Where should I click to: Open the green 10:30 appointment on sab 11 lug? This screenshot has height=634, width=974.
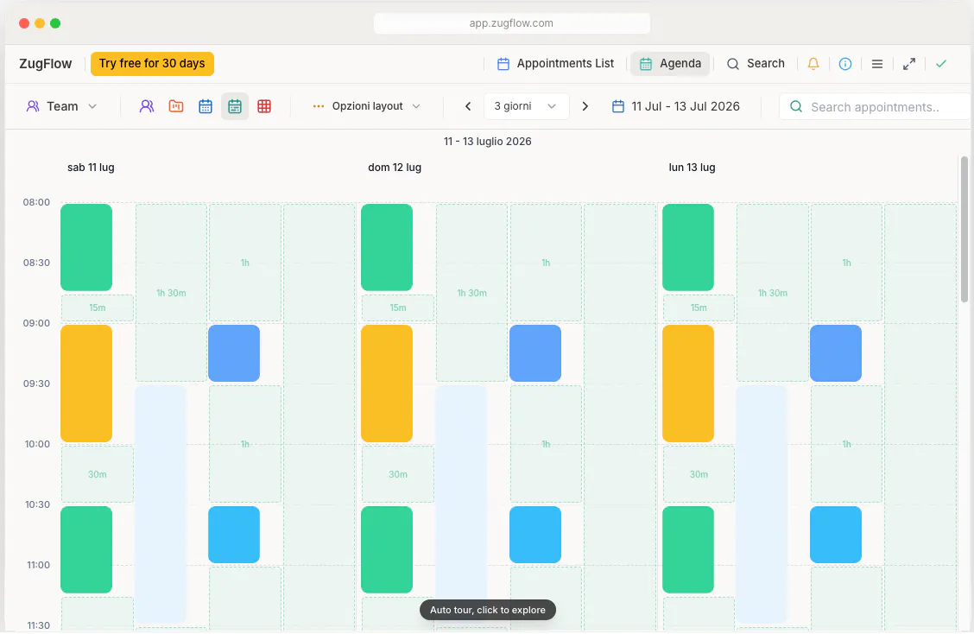[x=86, y=549]
